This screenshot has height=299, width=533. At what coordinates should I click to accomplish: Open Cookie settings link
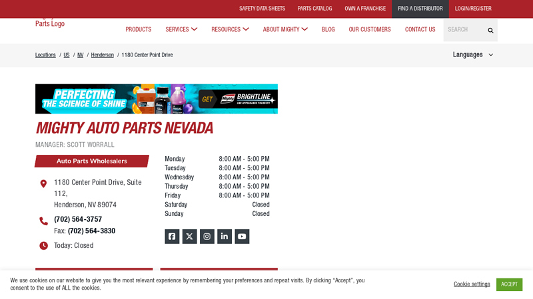tap(472, 284)
